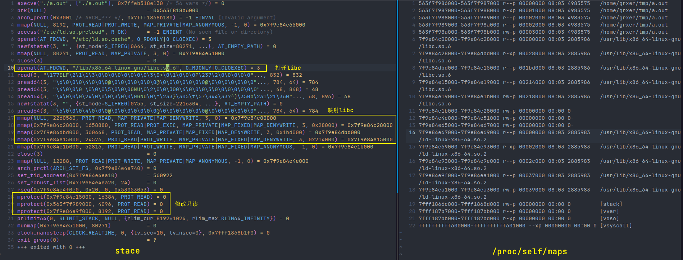Click the set_robust_list call
The width and height of the screenshot is (683, 260).
tap(87, 183)
